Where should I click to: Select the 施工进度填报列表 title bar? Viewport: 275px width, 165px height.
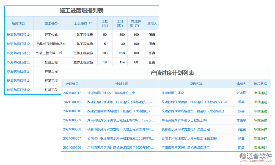81,11
